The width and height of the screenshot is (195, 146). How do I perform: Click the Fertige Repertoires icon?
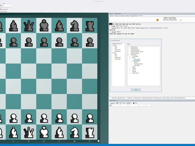tap(175, 98)
